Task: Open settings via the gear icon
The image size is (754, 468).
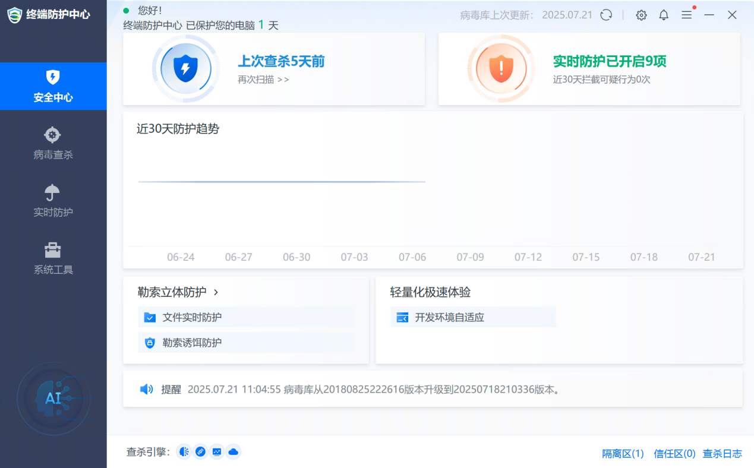Action: tap(641, 15)
